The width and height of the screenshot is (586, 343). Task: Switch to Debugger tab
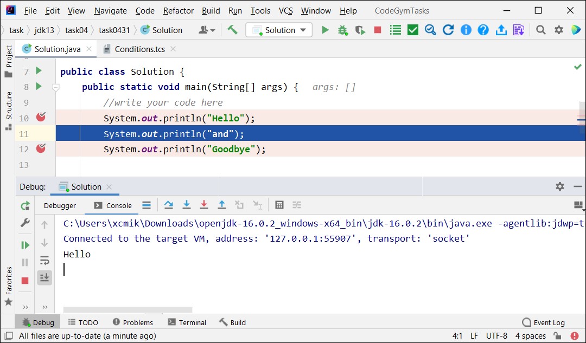[60, 205]
